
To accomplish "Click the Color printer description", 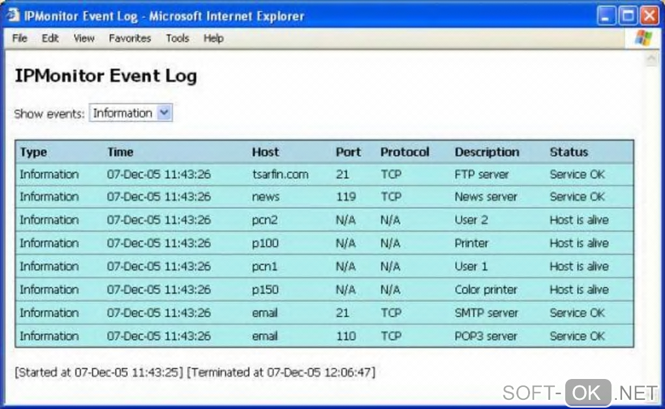I will tap(486, 290).
